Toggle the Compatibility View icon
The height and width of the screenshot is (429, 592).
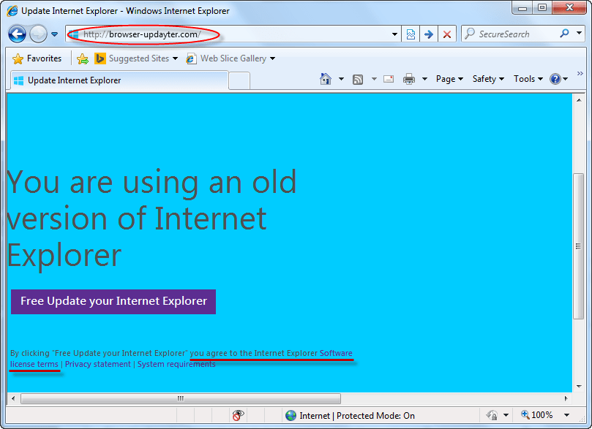pos(411,34)
